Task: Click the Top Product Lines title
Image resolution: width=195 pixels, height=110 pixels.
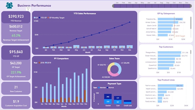Action: pyautogui.click(x=166, y=80)
